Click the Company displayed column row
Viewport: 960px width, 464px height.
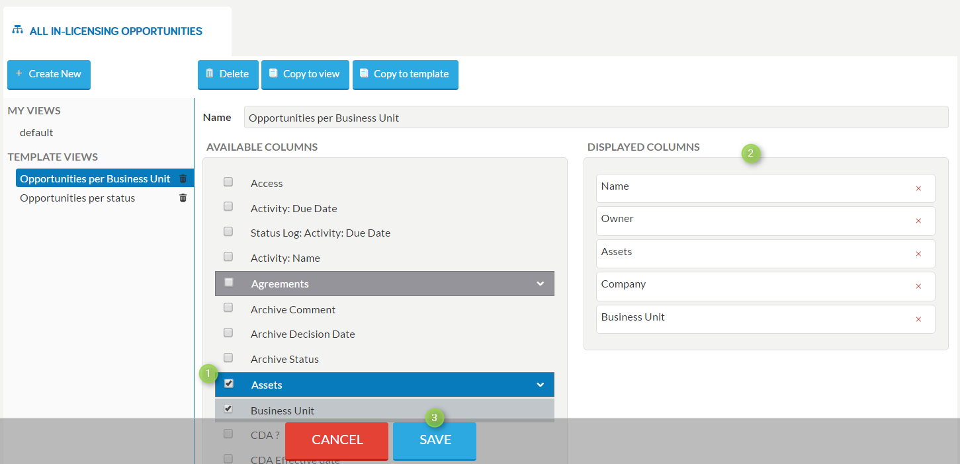point(765,286)
